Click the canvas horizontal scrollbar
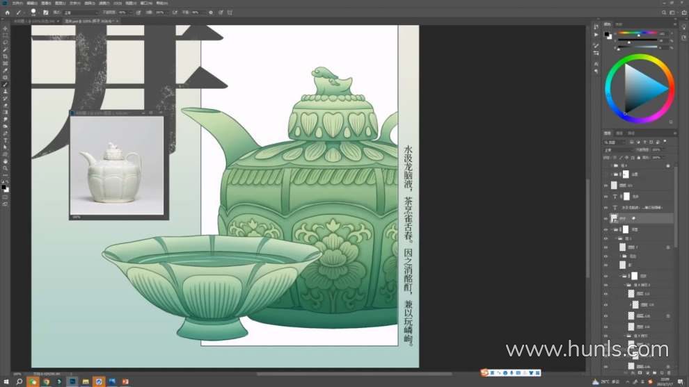The image size is (689, 387). pos(354,374)
